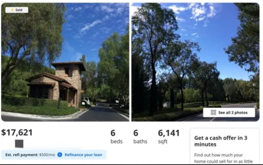Viewport: 263px width, 165px height.
Task: Open the stone gatehouse photo
Action: point(65,62)
